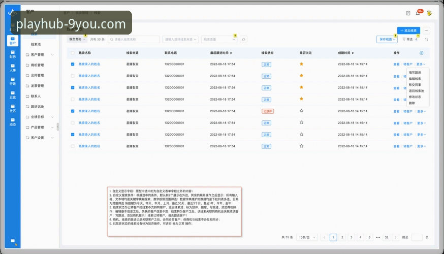444x254 pixels.
Task: Click the next page arrow
Action: (x=396, y=237)
